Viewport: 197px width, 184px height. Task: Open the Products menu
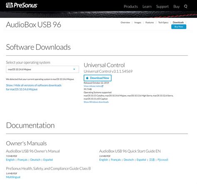tap(131, 7)
